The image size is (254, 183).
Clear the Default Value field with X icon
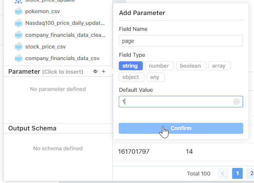(236, 101)
